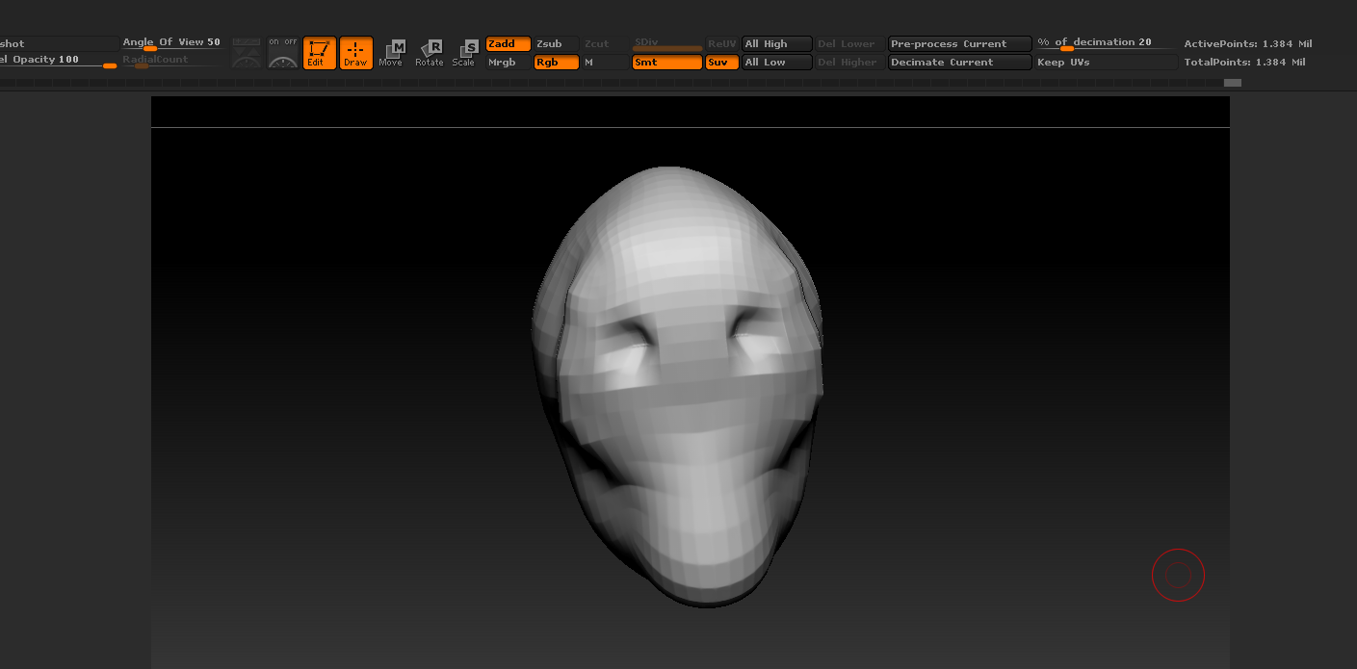Click the ReUV button

(722, 44)
